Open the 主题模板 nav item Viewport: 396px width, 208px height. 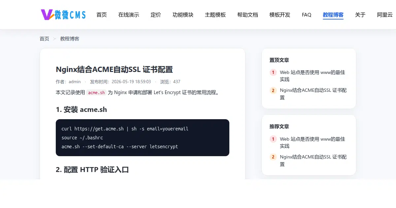click(x=215, y=15)
